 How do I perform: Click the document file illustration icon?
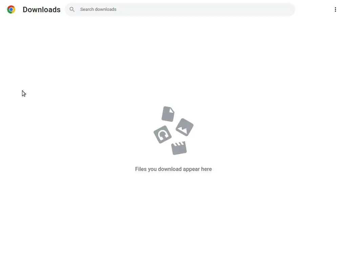[168, 114]
